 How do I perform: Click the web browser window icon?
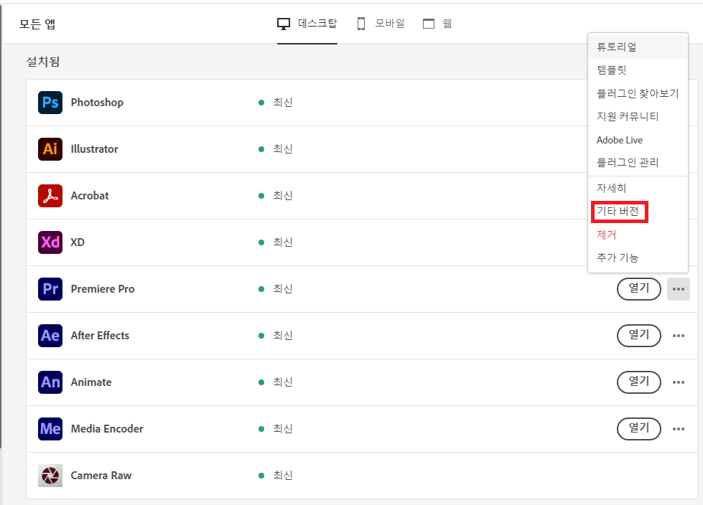coord(429,24)
